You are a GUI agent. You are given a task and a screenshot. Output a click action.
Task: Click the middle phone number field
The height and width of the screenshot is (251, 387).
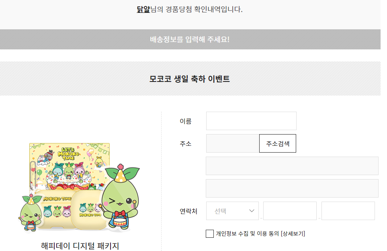tap(290, 211)
